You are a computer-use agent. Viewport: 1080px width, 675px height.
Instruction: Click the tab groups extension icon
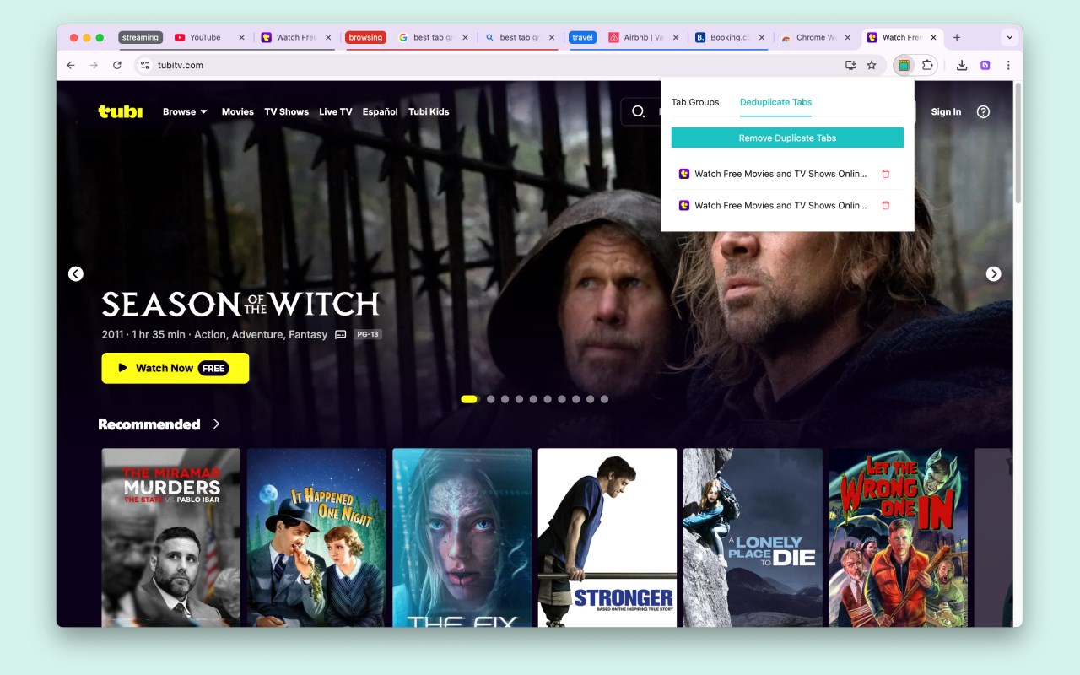[904, 65]
